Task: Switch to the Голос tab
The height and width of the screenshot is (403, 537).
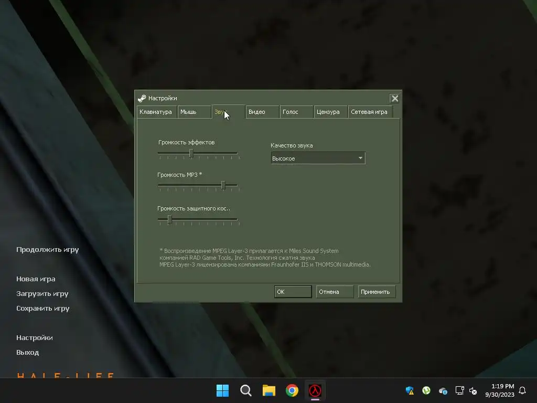Action: tap(296, 112)
